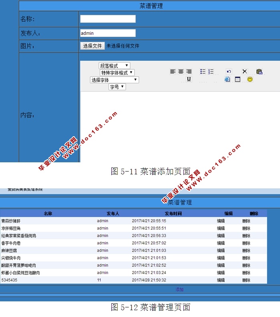The width and height of the screenshot is (280, 317).
Task: Insert a bulleted list
Action: coord(203,72)
